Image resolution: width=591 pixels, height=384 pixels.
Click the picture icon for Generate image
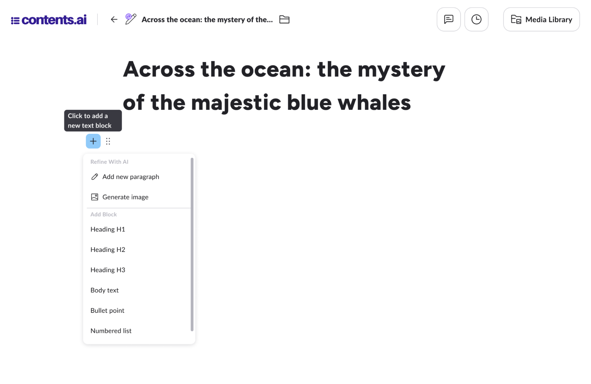[x=95, y=197]
